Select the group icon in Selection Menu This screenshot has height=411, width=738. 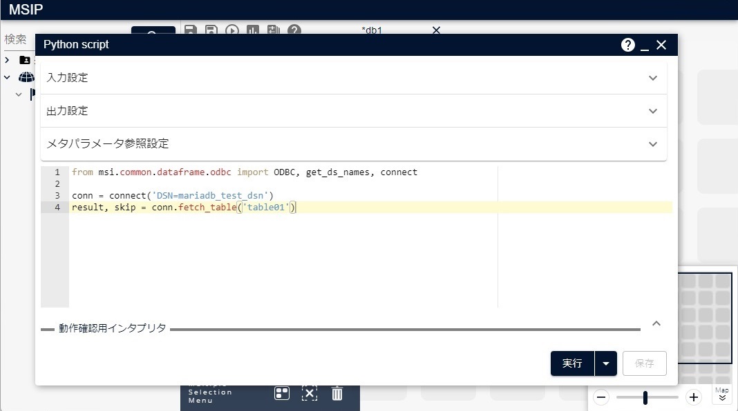pos(281,393)
